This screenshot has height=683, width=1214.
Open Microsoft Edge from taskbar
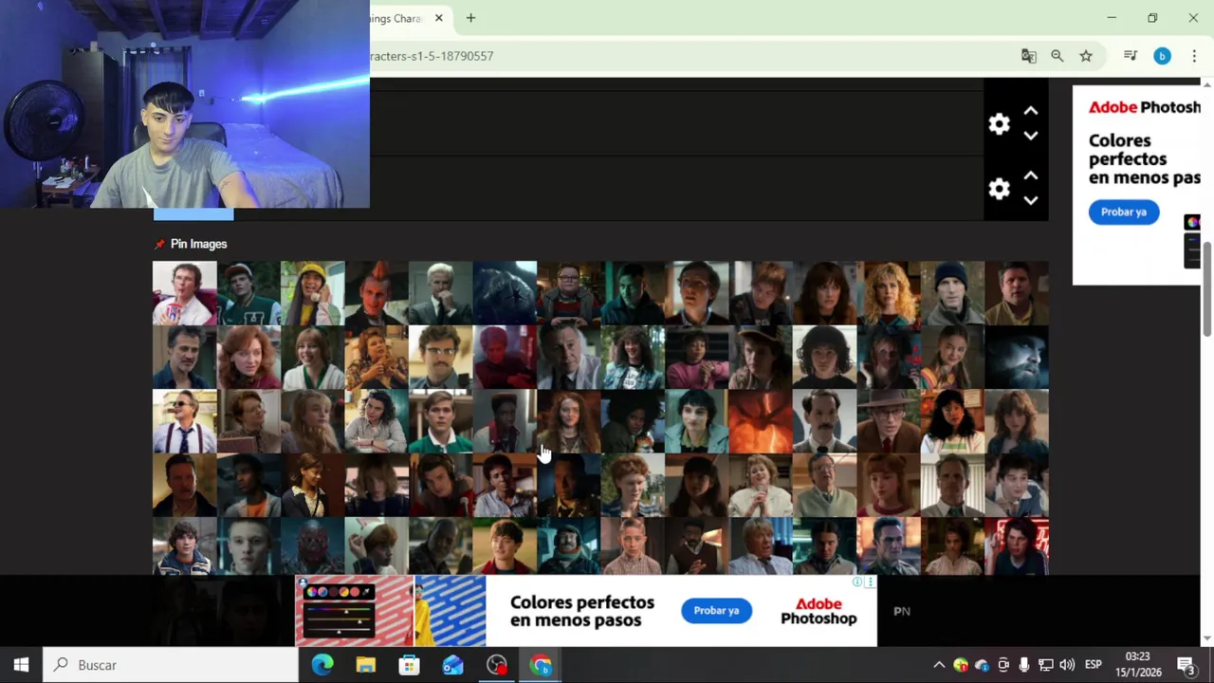[322, 665]
